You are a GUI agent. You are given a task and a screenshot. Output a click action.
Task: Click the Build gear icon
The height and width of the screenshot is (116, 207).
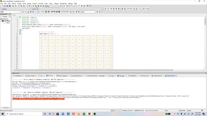[x=33, y=6]
